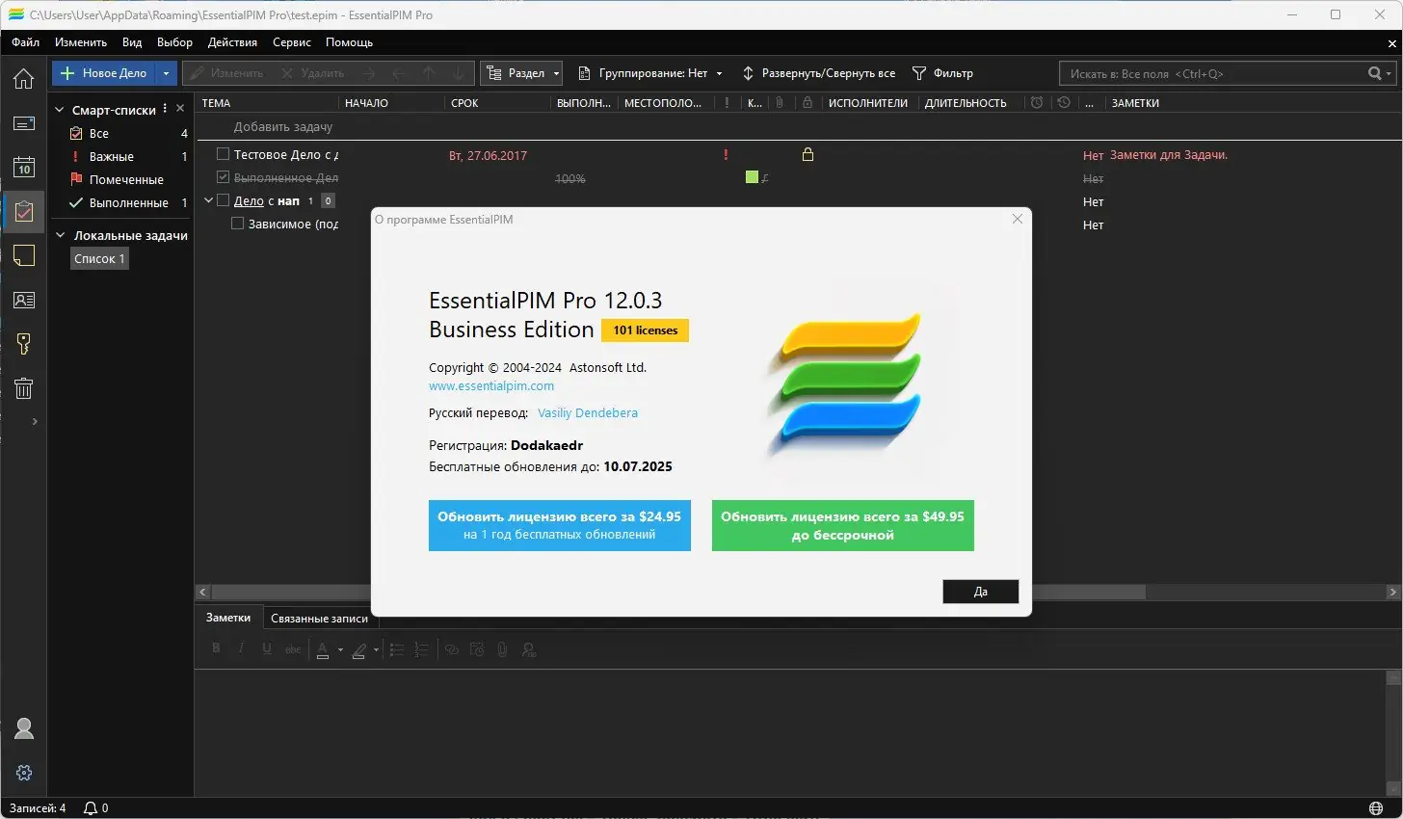Click Развернуть/Свернуть все button
Image resolution: width=1403 pixels, height=819 pixels.
click(x=818, y=73)
